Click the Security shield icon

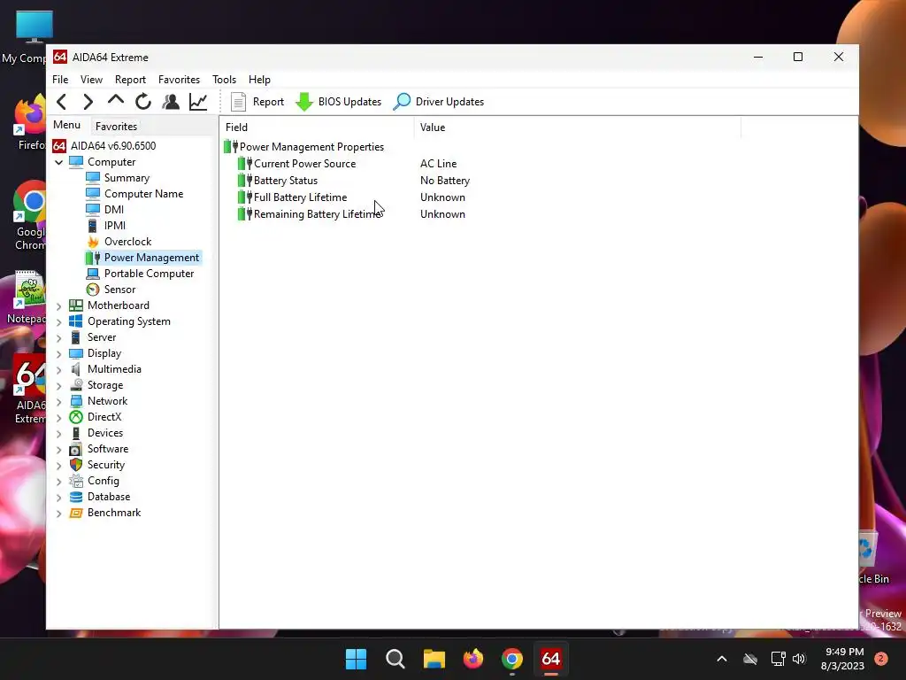coord(76,465)
